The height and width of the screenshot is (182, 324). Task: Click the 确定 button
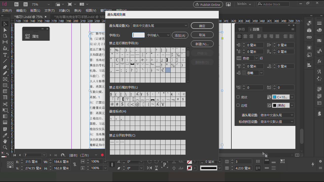pyautogui.click(x=202, y=26)
